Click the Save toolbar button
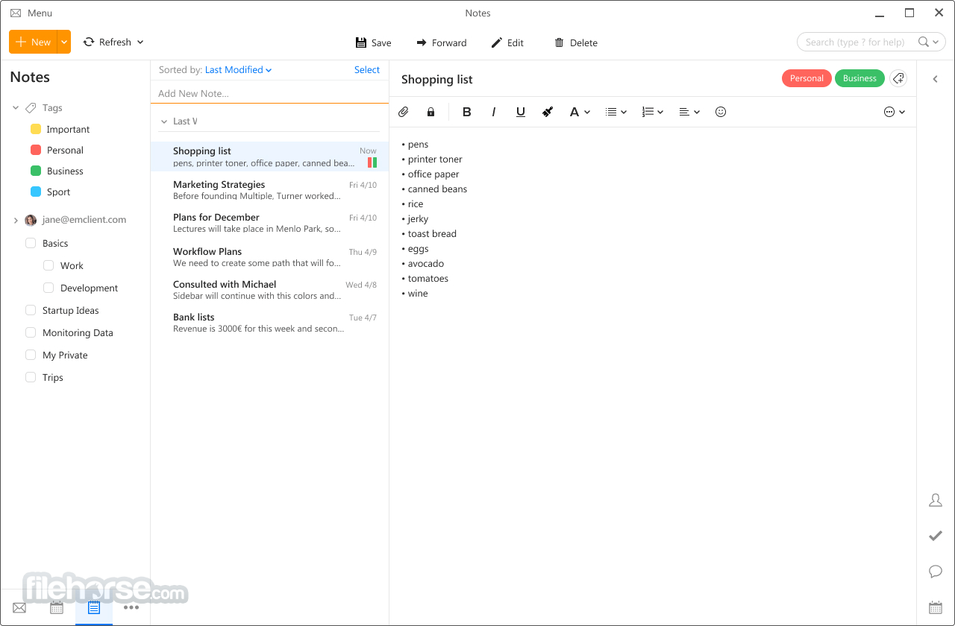 coord(373,42)
